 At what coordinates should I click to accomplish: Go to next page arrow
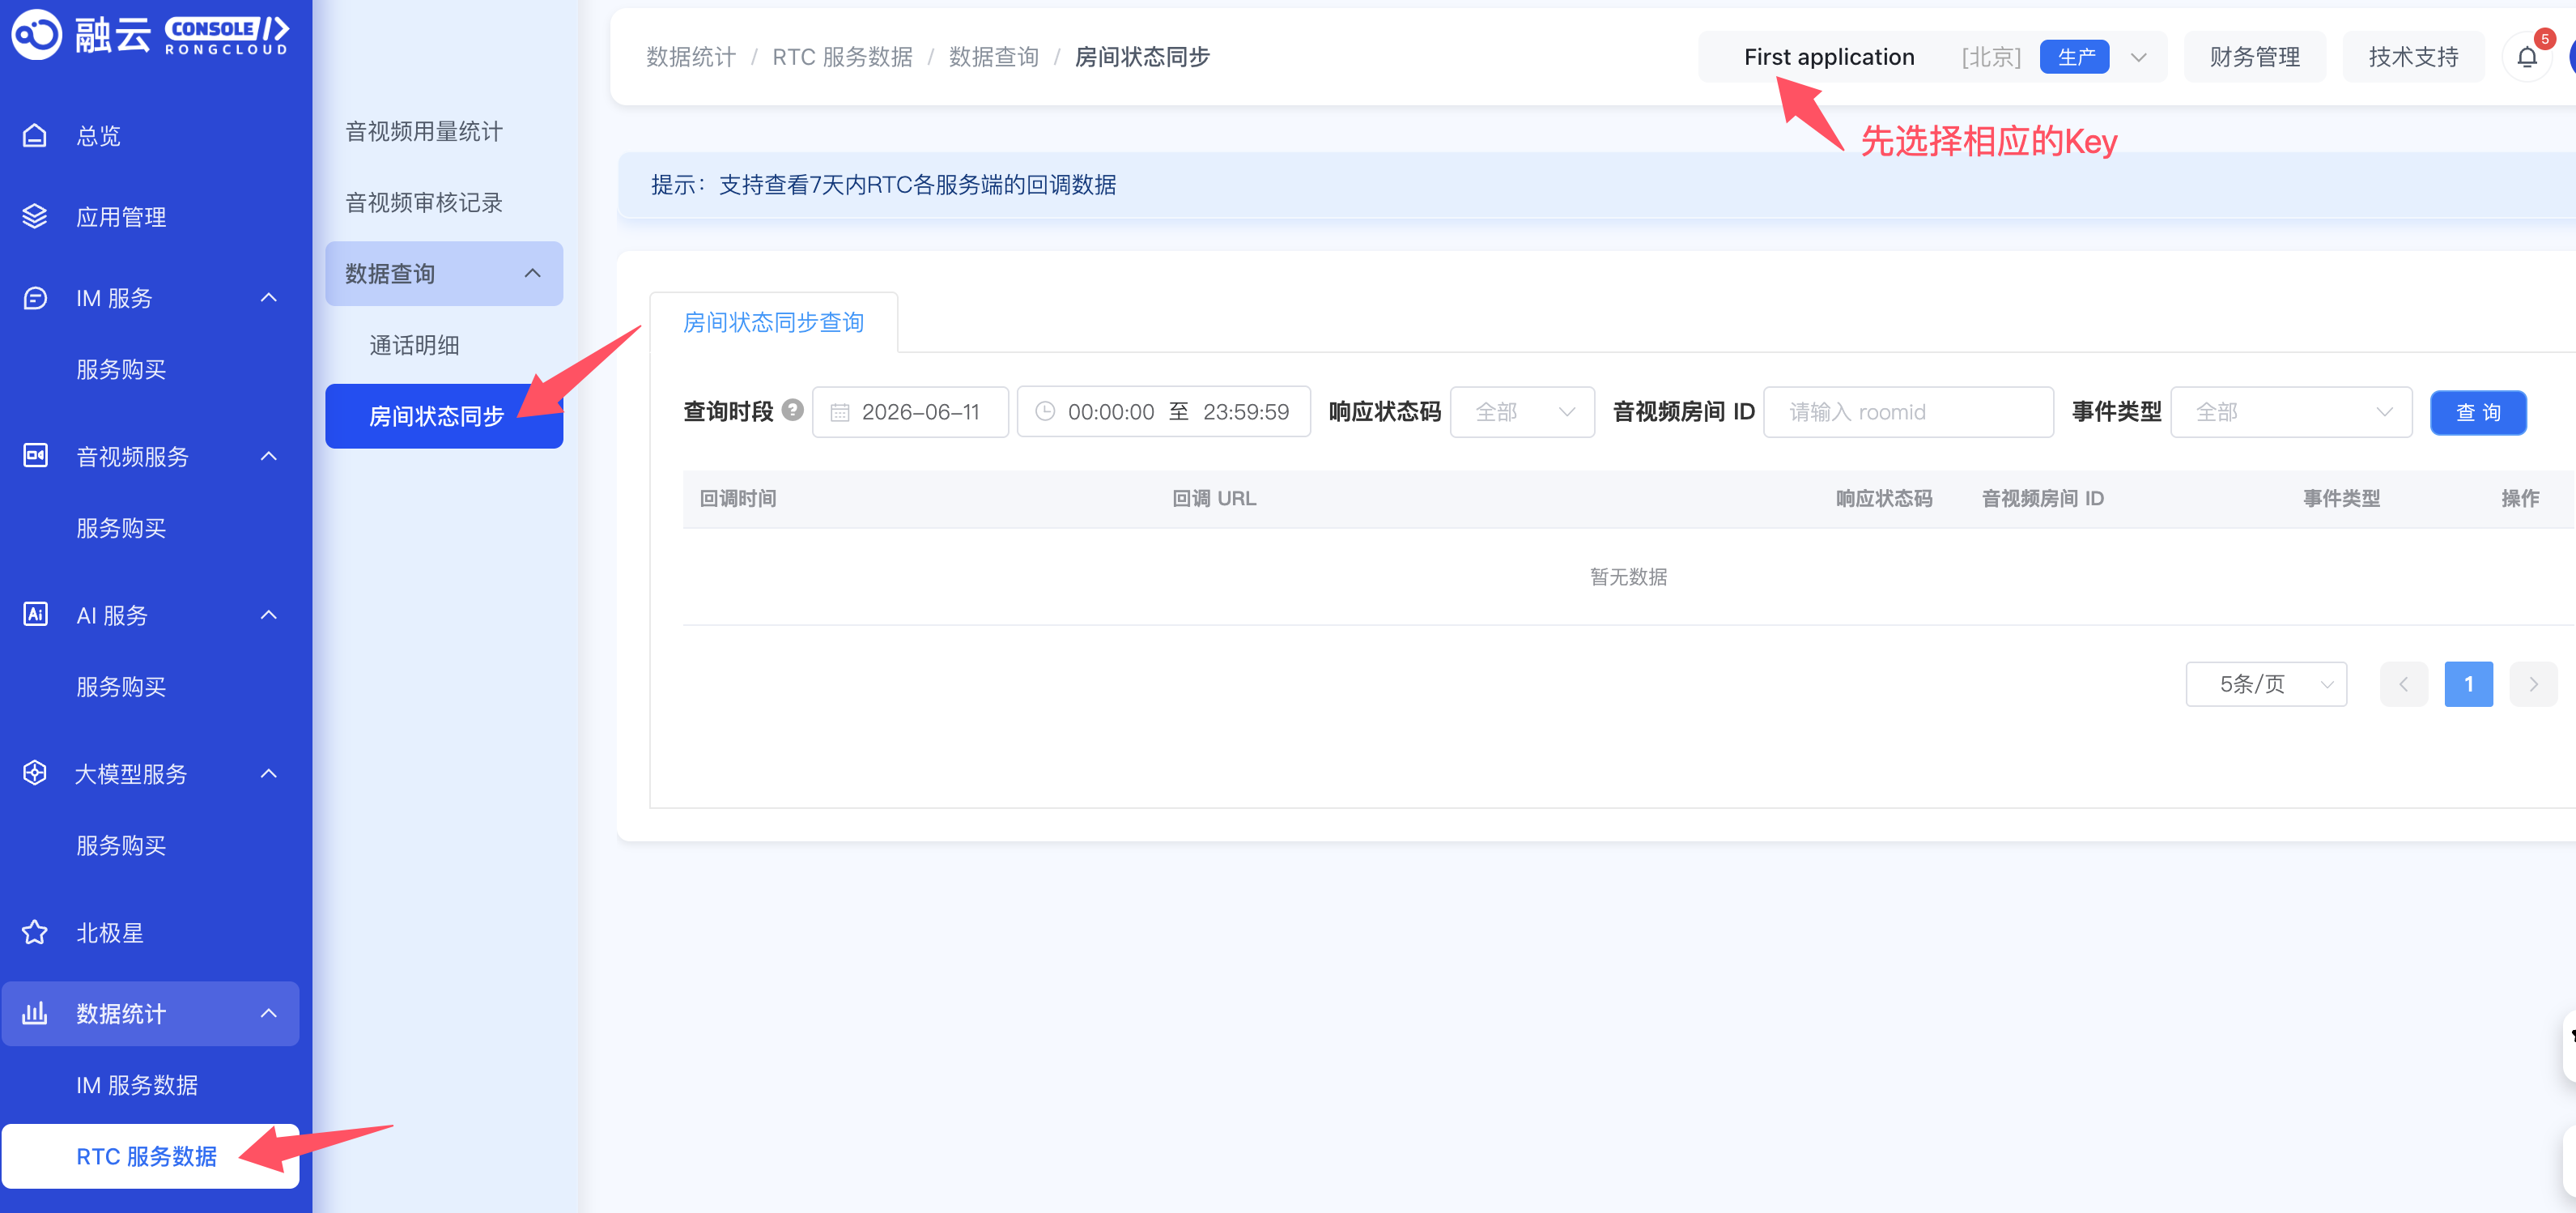2533,684
